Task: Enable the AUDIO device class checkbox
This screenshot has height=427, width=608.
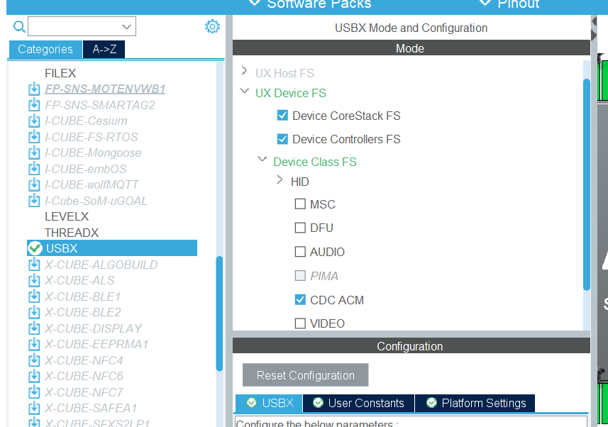Action: [x=300, y=252]
